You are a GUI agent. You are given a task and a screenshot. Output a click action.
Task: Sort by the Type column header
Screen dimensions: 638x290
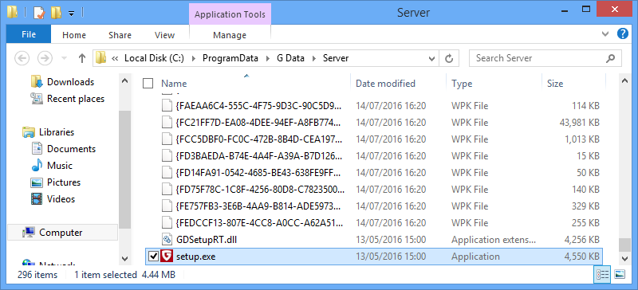462,84
